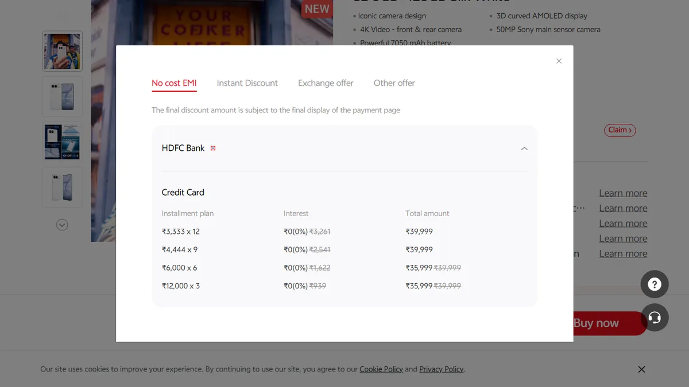The height and width of the screenshot is (387, 689).
Task: Click the 4K Video front & rear camera text
Action: (411, 29)
